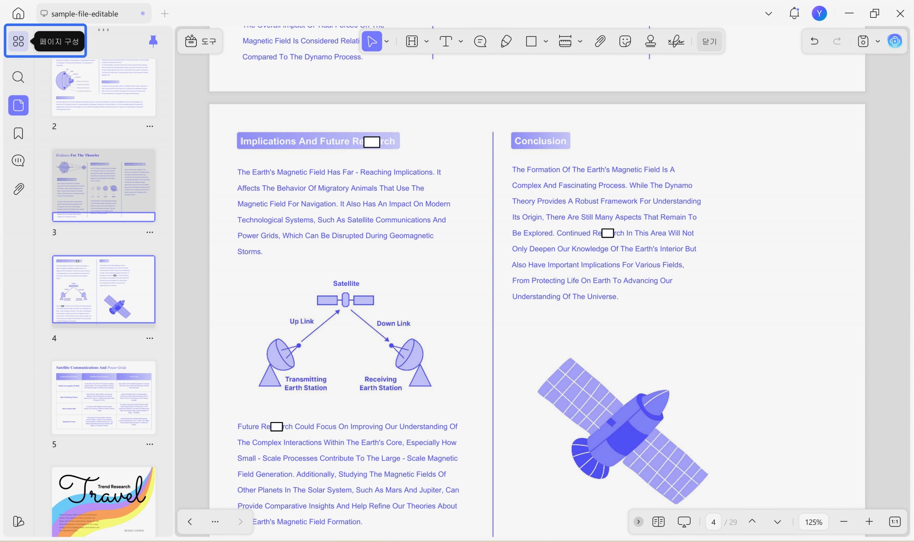Select the pencil drawing tool
Image resolution: width=914 pixels, height=542 pixels.
(x=506, y=41)
